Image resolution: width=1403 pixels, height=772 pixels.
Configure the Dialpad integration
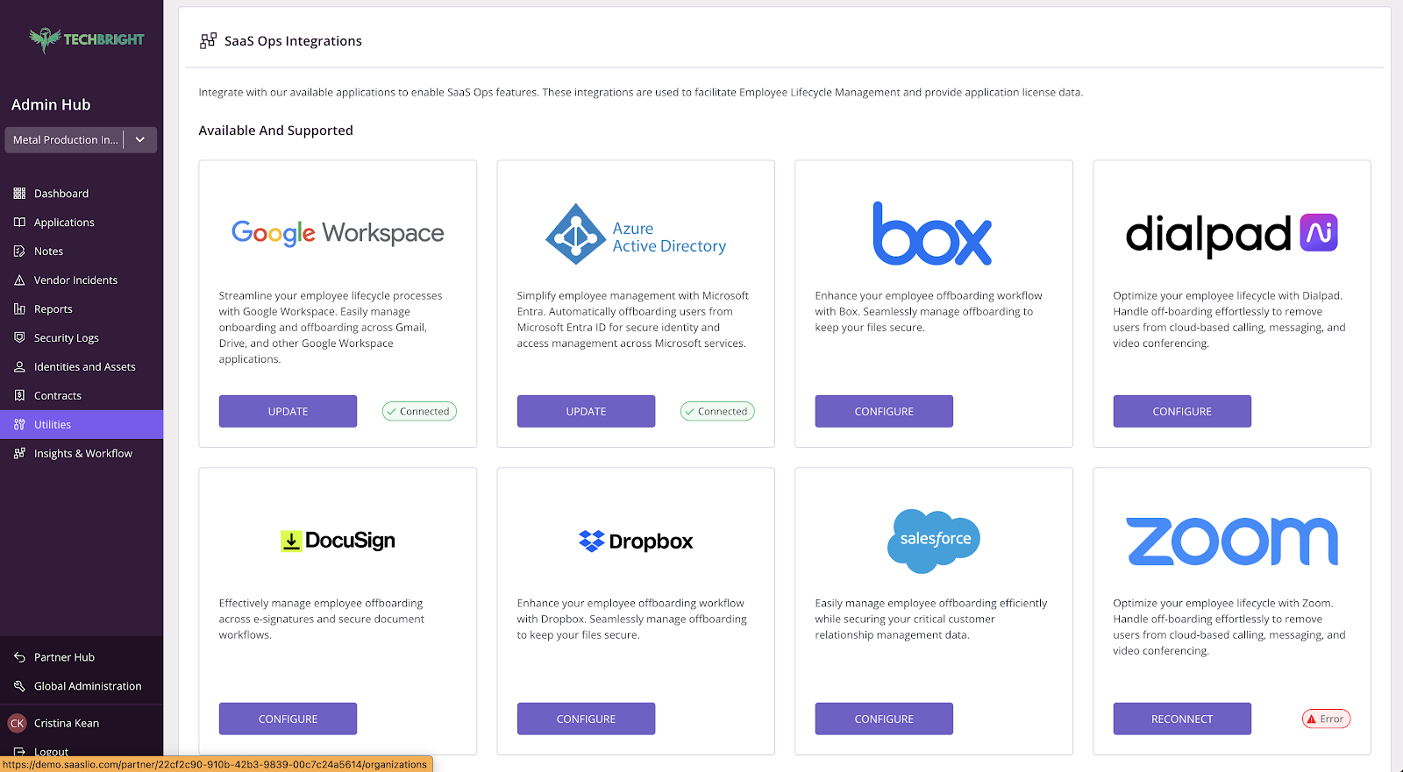(x=1182, y=411)
